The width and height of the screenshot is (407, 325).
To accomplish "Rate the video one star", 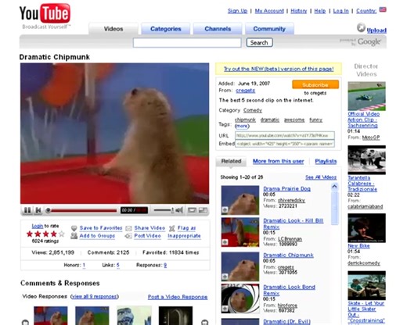I will [29, 234].
